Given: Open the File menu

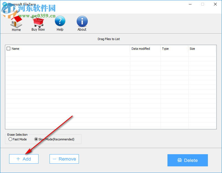Looking at the screenshot, I should [x=5, y=11].
